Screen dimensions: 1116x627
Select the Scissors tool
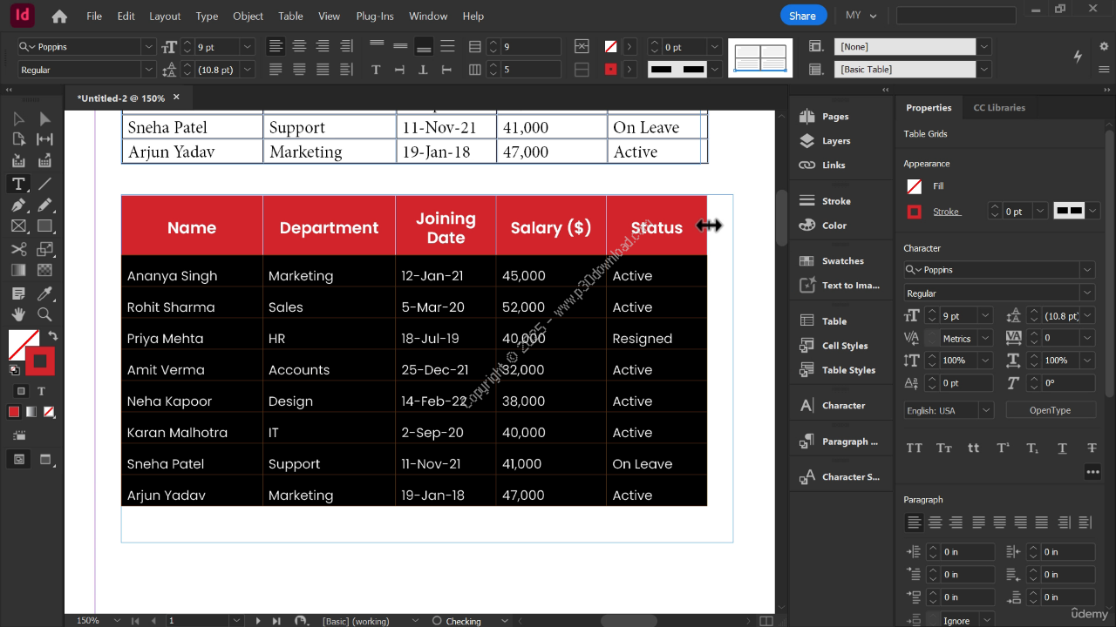17,249
